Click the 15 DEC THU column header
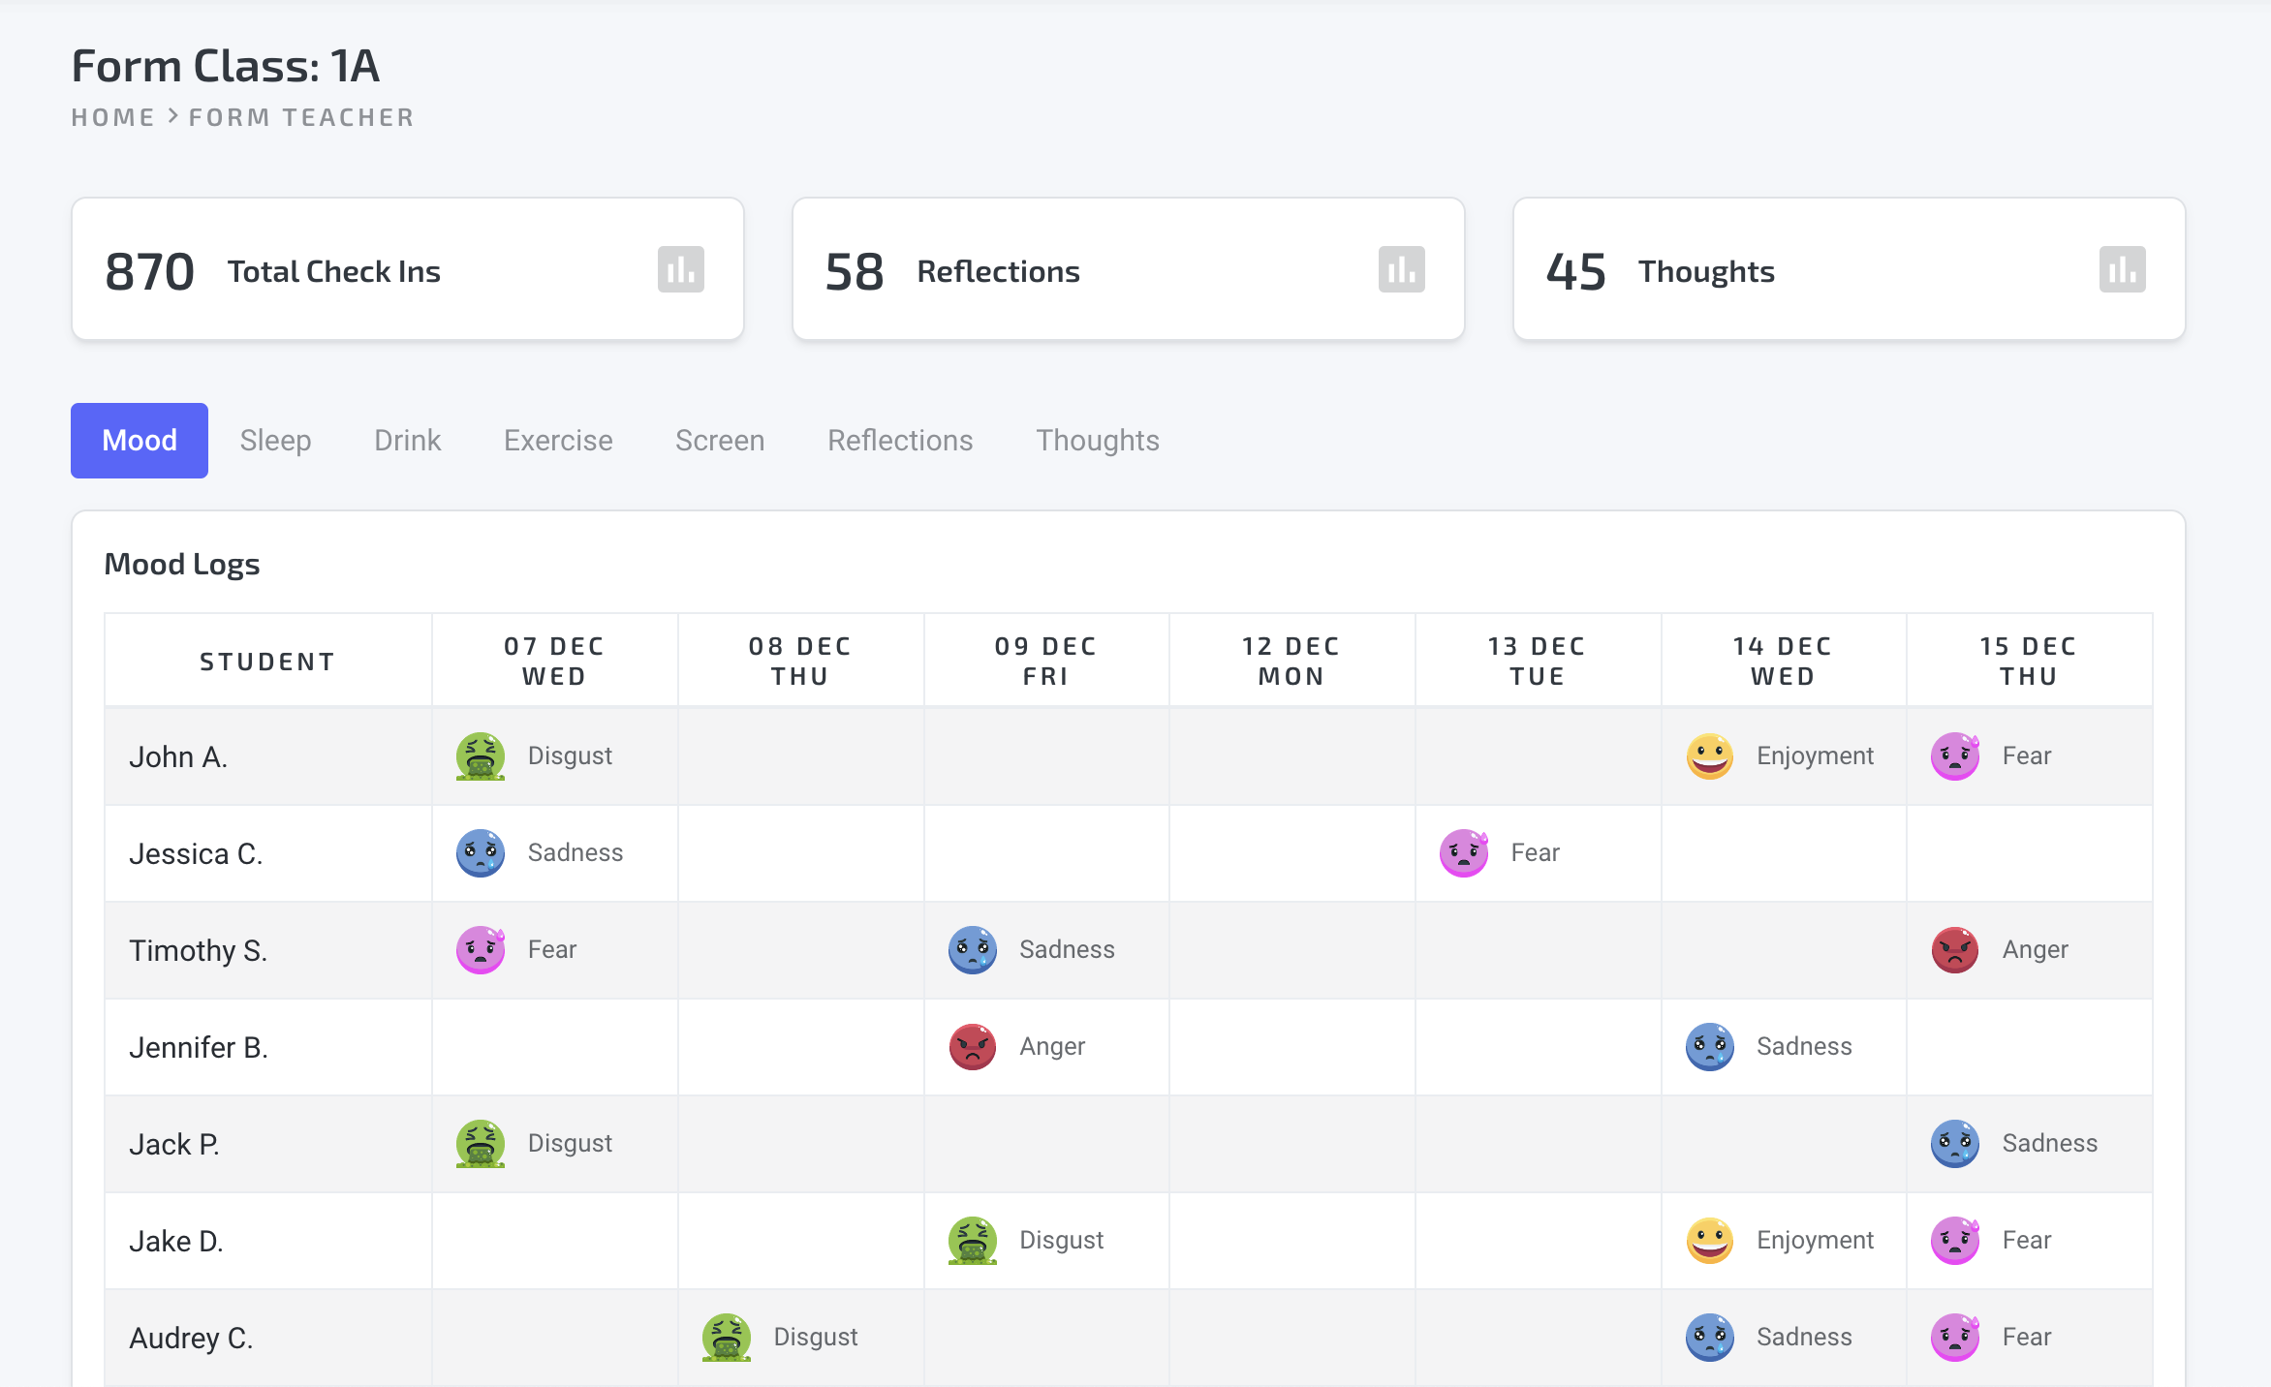This screenshot has width=2271, height=1387. (x=2028, y=661)
